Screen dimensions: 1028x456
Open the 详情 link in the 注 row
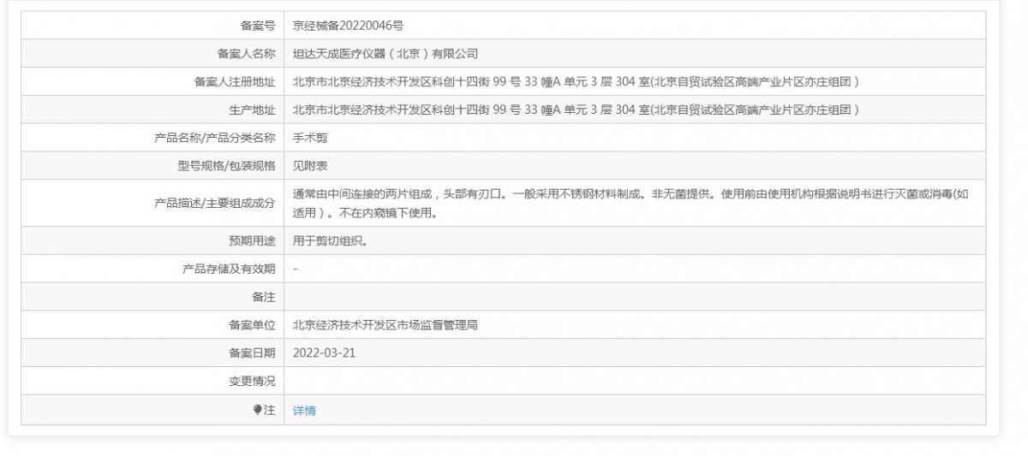304,411
